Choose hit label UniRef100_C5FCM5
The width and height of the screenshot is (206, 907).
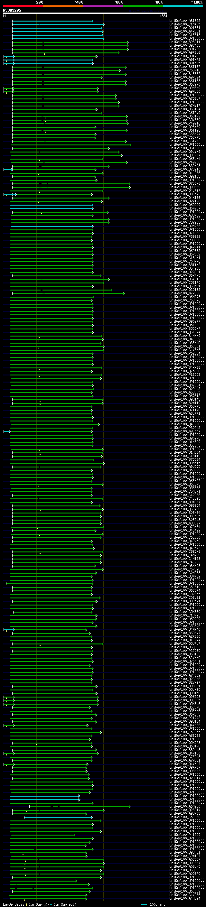pos(185,732)
